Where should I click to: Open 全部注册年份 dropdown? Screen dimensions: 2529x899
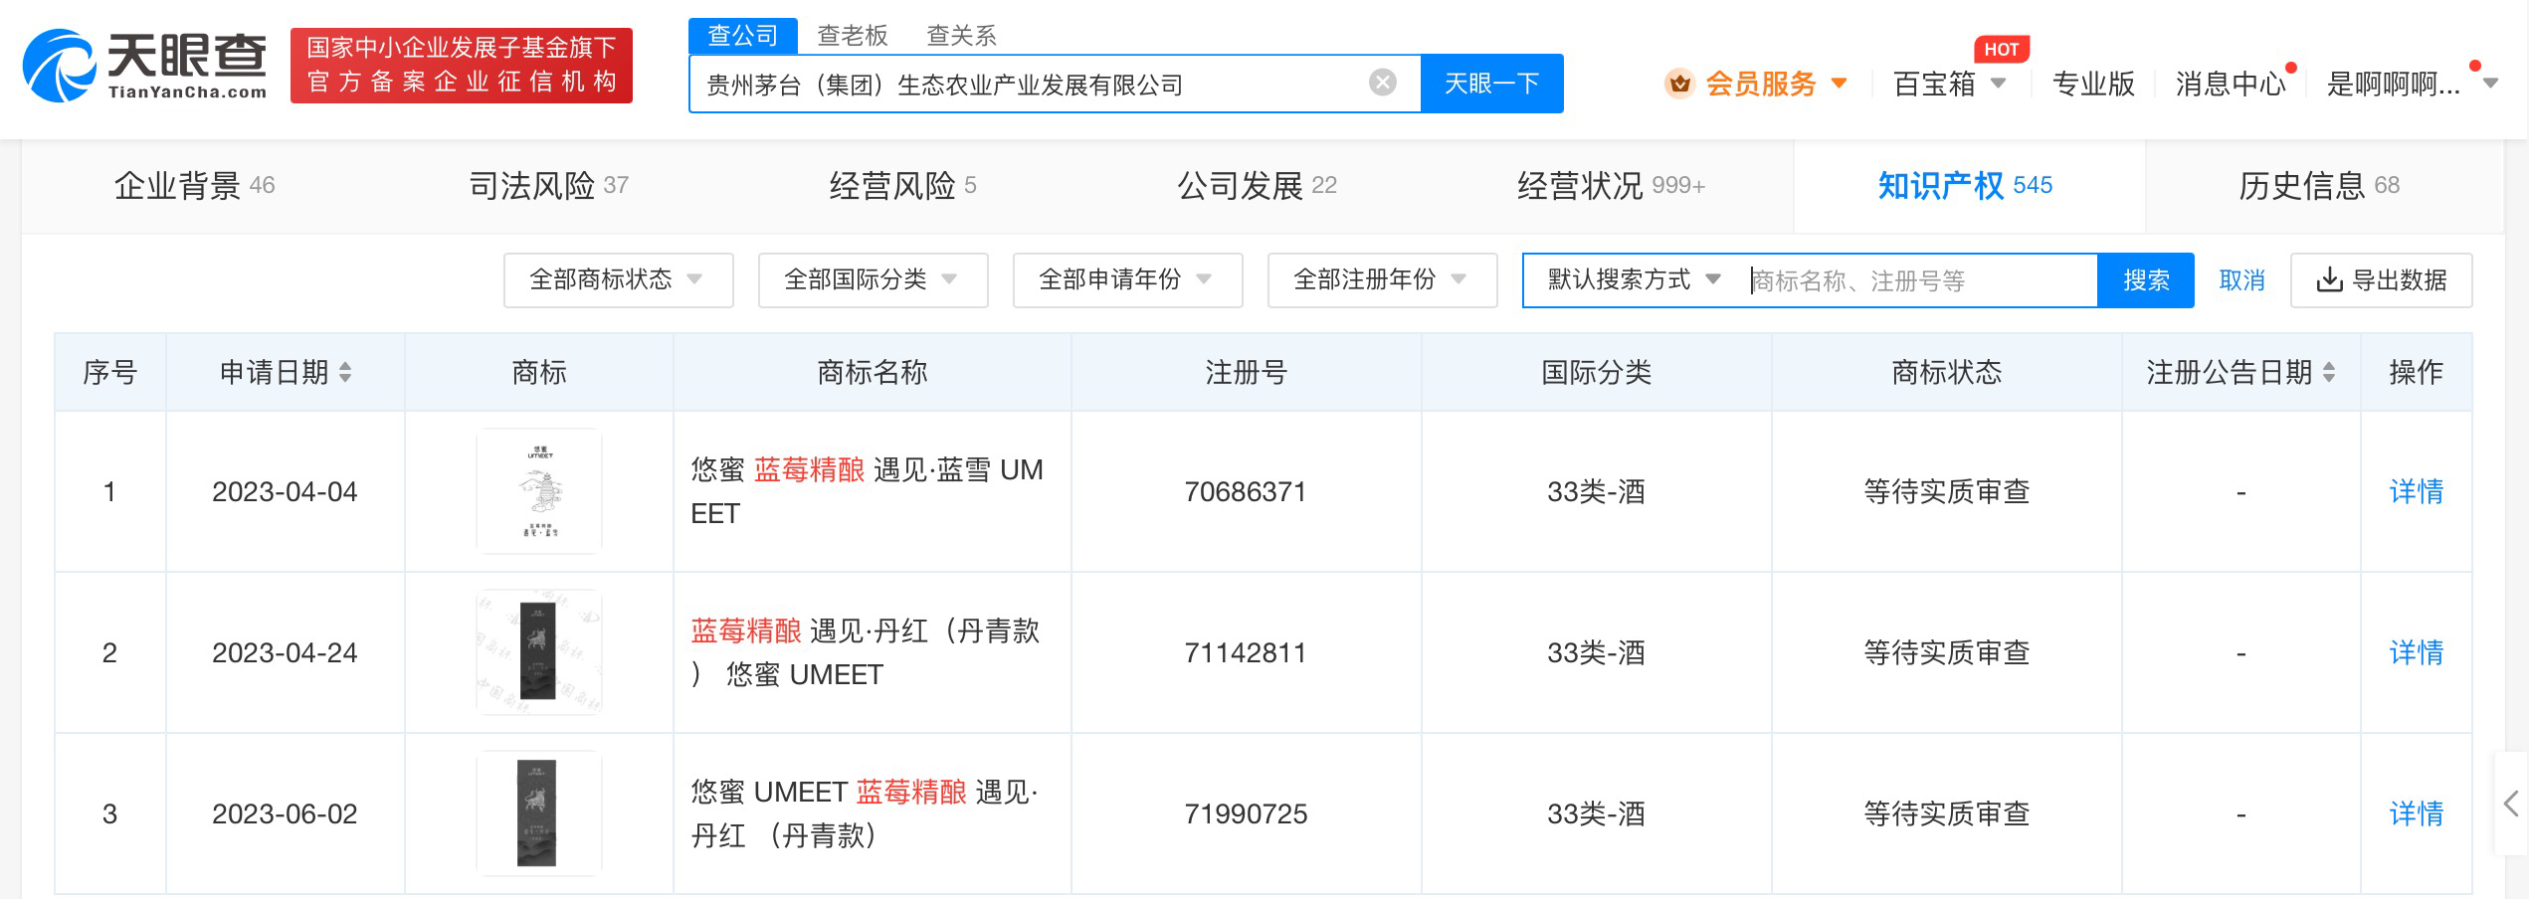pos(1382,280)
